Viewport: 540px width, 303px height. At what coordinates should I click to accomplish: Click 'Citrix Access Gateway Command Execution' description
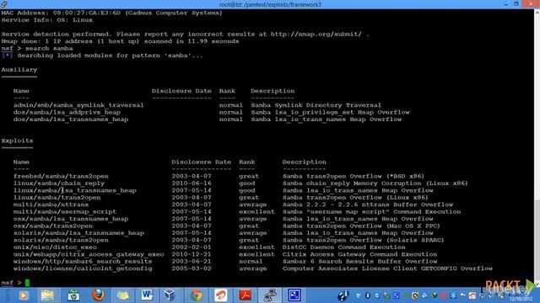pos(359,254)
